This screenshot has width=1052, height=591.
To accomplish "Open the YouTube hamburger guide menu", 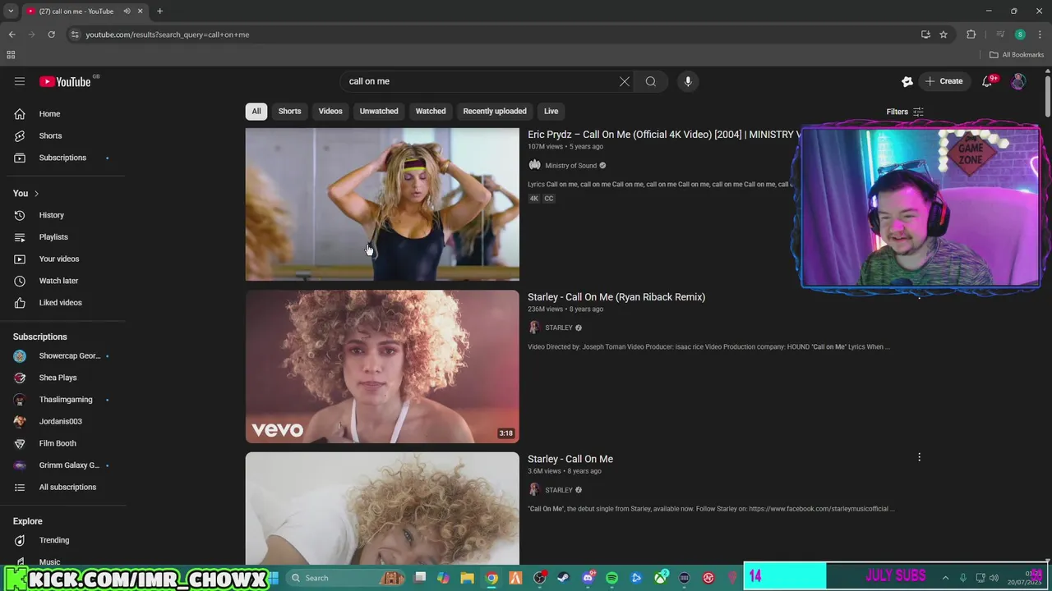I will (x=20, y=81).
